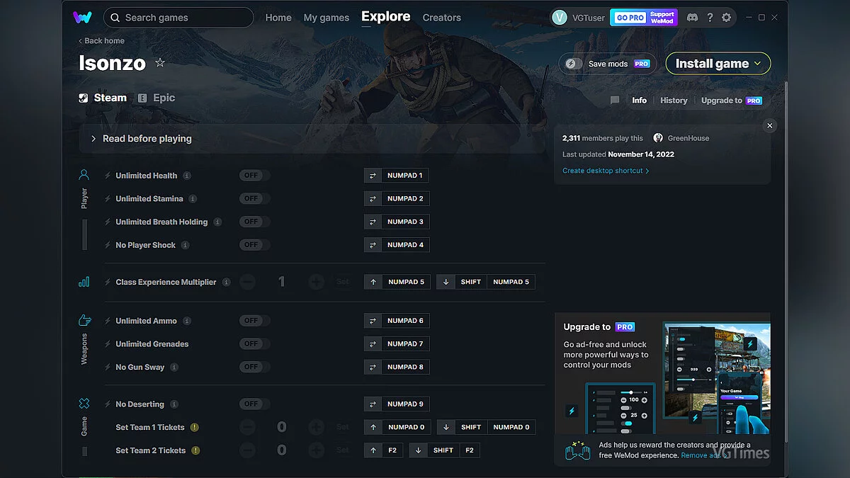Click the Search games field
This screenshot has height=478, width=850.
click(178, 18)
